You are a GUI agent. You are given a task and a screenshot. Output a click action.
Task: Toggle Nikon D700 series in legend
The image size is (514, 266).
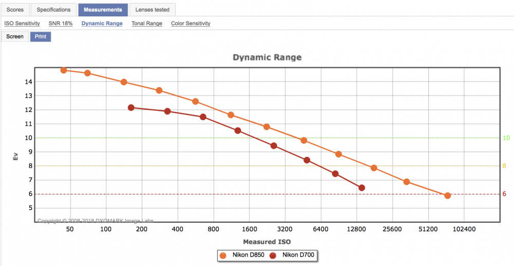293,256
